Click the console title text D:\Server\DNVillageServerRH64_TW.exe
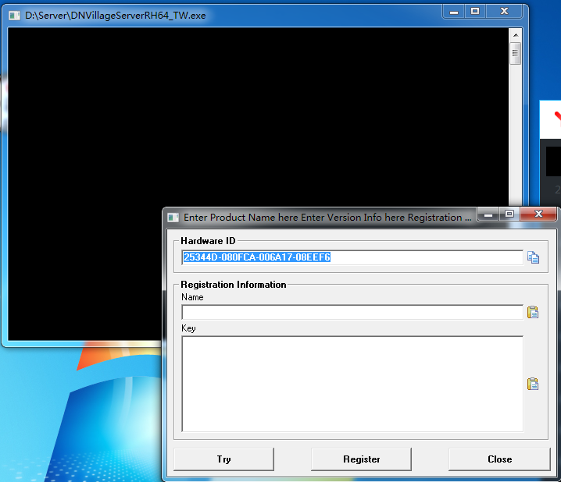This screenshot has height=482, width=561. (115, 16)
